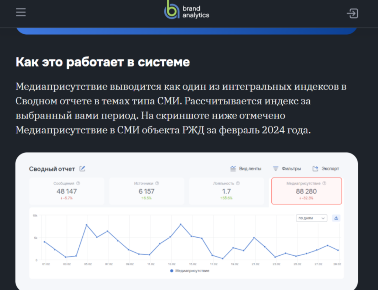378x290 pixels.
Task: Click the 58.6% change value
Action: tap(226, 198)
